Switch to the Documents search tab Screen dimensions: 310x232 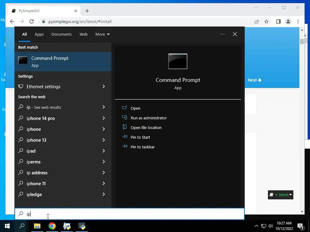(61, 34)
